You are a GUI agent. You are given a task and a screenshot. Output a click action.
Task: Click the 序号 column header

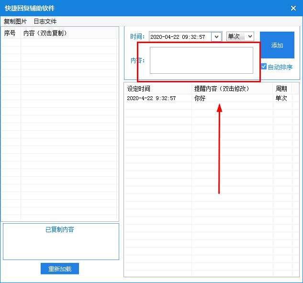point(11,33)
